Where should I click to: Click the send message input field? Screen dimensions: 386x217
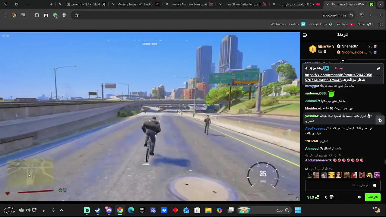[343, 185]
